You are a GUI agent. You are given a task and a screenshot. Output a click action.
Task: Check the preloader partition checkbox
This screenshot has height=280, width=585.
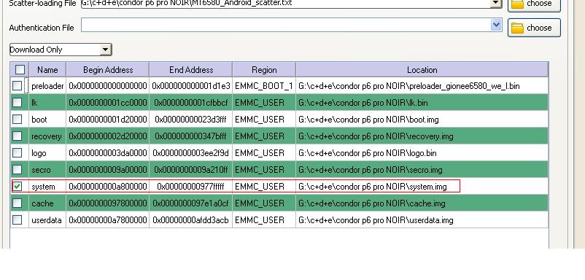point(18,86)
